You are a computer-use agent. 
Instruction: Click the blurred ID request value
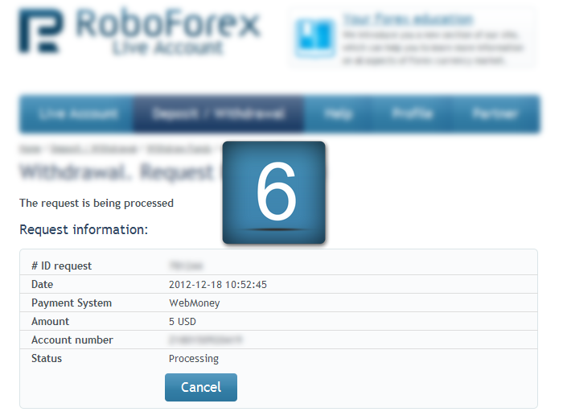click(186, 266)
